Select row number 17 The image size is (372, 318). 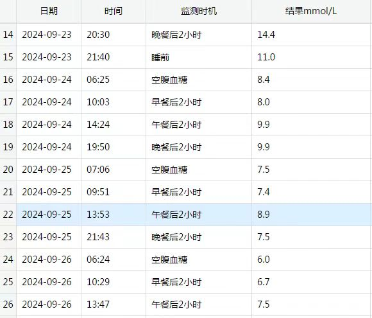[8, 102]
